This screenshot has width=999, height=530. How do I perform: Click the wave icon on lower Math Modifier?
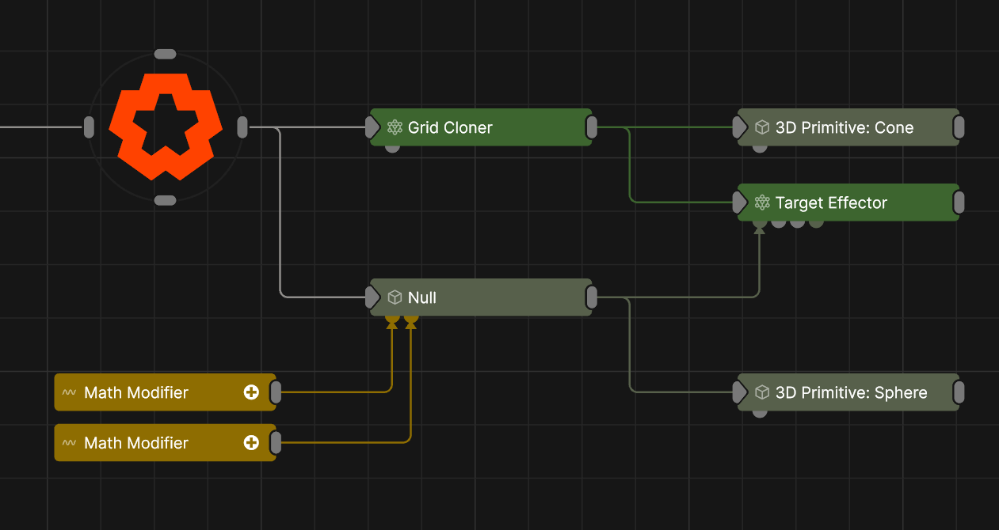(69, 443)
